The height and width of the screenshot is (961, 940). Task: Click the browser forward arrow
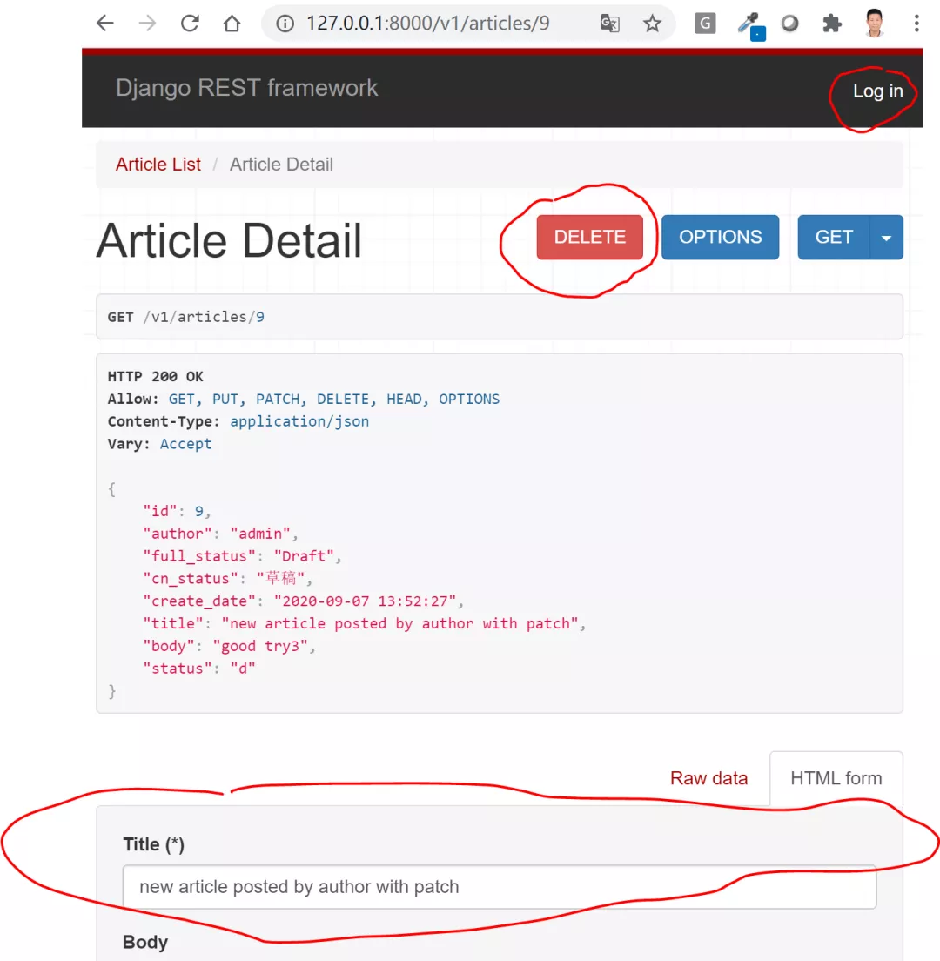(147, 24)
